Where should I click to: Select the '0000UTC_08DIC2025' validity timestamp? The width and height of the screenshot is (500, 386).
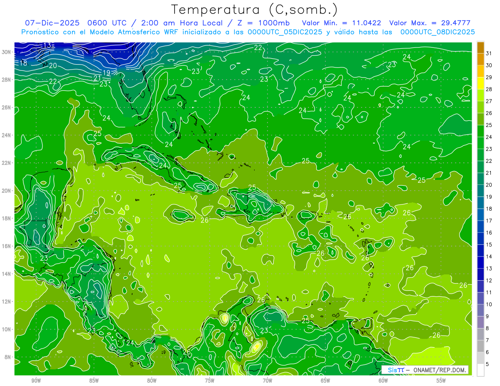click(x=437, y=32)
